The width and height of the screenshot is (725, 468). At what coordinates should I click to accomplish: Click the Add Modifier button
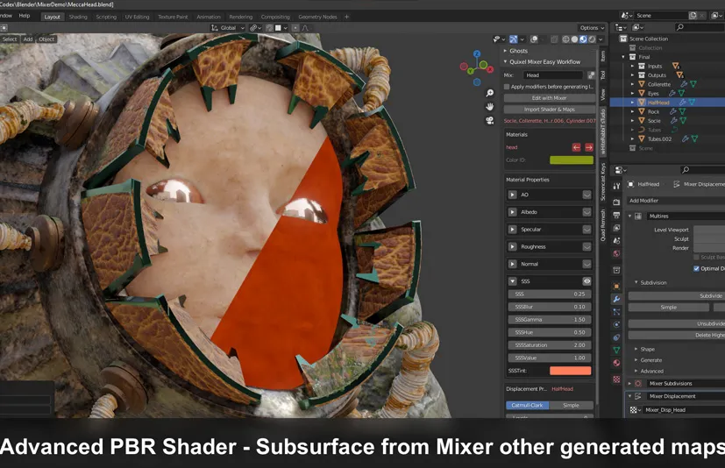[677, 201]
